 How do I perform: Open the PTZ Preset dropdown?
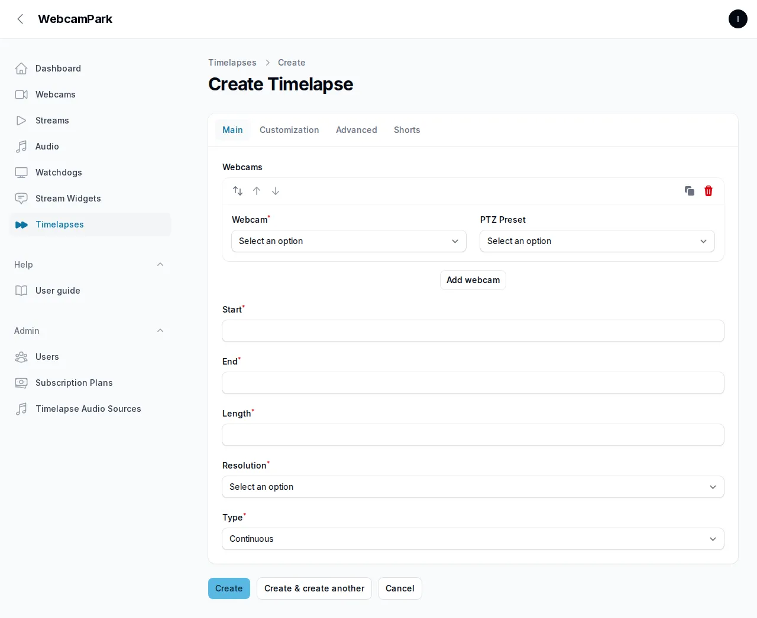(597, 241)
